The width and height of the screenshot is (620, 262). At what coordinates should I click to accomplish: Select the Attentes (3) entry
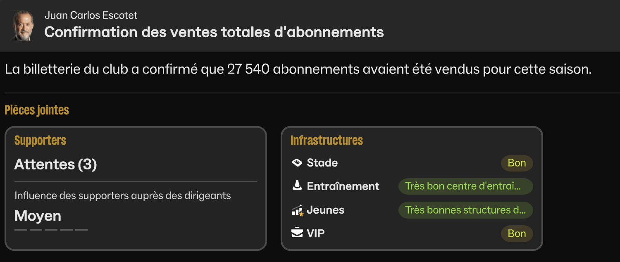[x=55, y=164]
